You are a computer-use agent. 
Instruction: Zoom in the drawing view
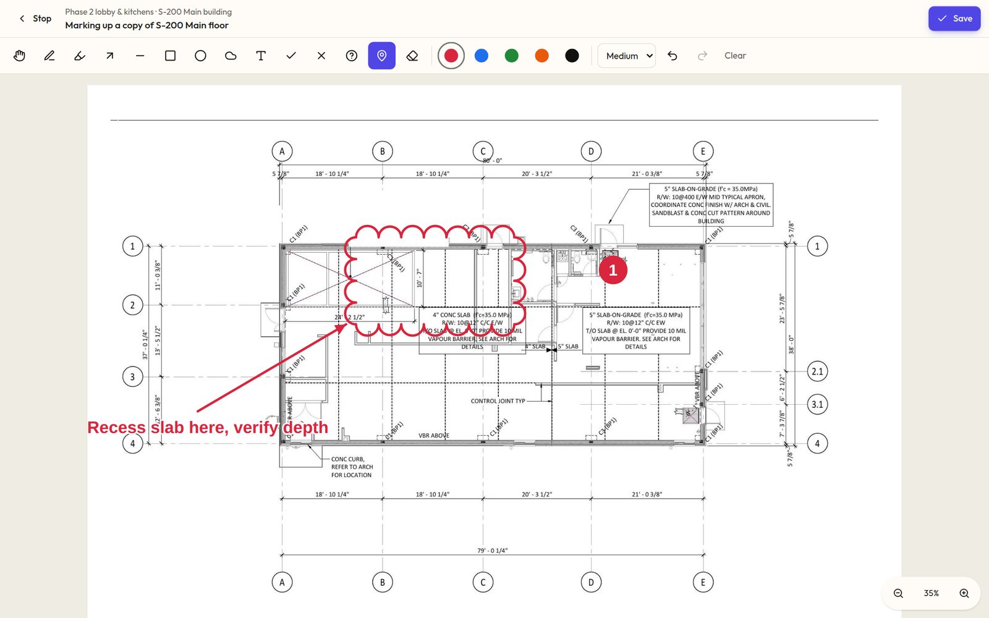pos(964,593)
